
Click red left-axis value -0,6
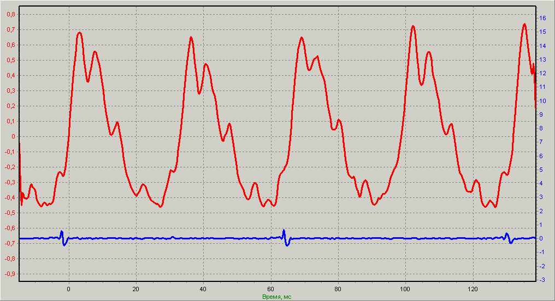point(9,228)
